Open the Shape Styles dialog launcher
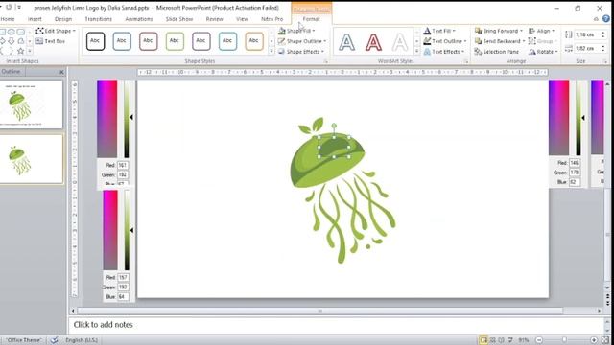The image size is (614, 345). [x=325, y=61]
